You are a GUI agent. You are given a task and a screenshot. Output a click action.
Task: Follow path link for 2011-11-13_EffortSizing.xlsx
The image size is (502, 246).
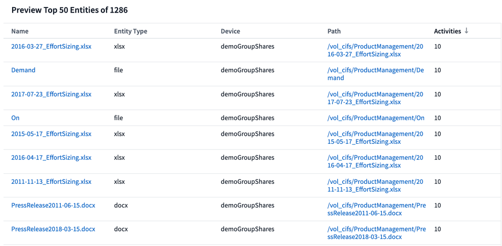coord(375,185)
